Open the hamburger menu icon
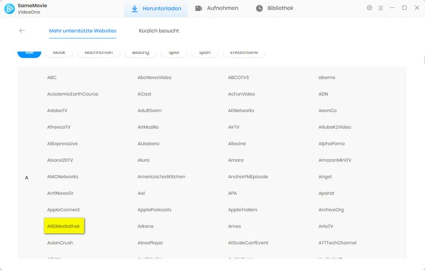 381,8
